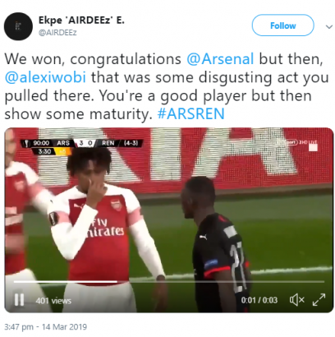Screen dimensions: 335x337
Task: Click the tweet text paragraph to open tweet
Action: tap(167, 86)
